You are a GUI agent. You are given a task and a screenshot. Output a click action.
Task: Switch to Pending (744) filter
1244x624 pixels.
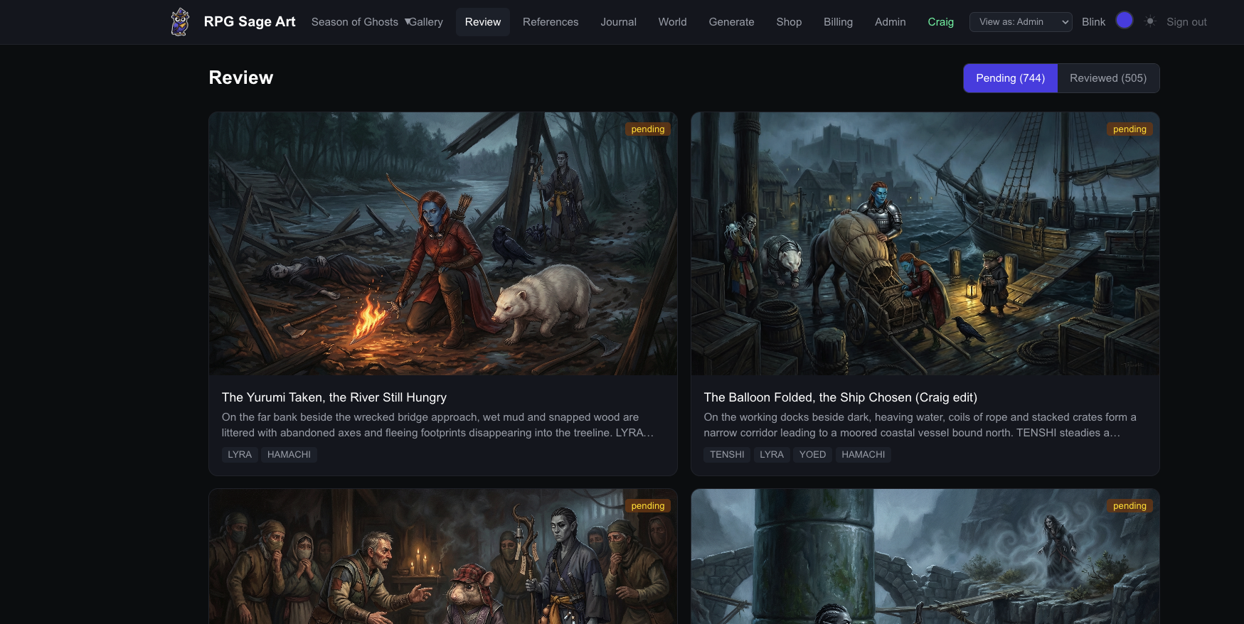click(1010, 78)
